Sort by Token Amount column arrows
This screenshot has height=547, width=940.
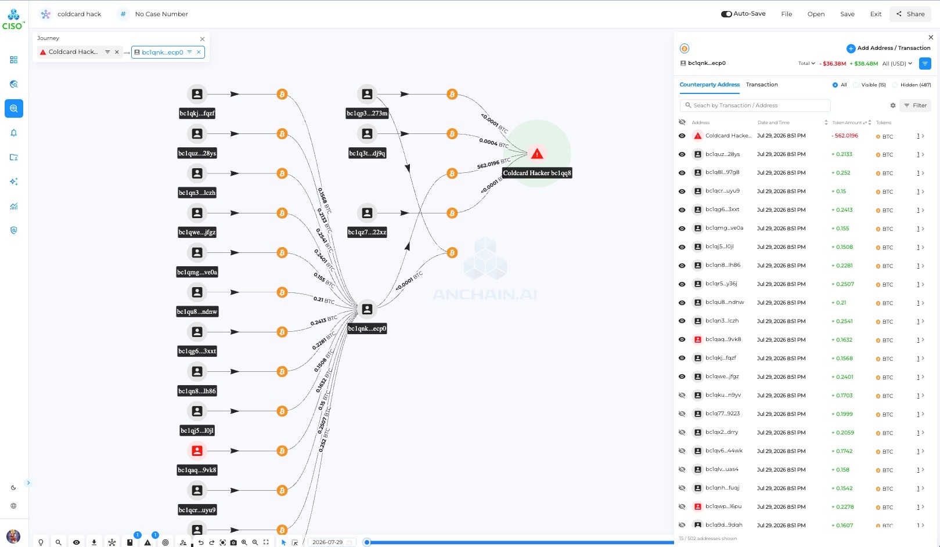click(x=869, y=122)
